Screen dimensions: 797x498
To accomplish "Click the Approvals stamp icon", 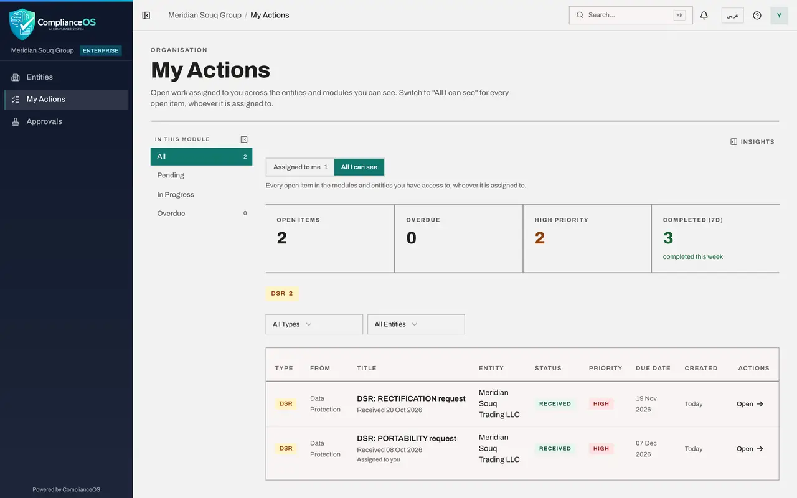I will tap(16, 122).
